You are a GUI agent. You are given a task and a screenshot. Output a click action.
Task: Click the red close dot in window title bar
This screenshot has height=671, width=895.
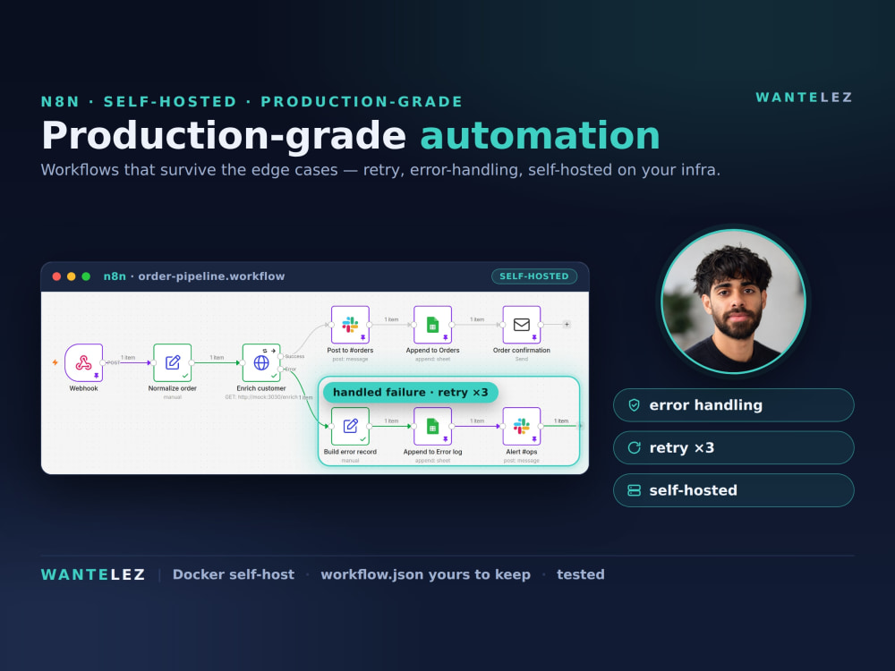[x=56, y=276]
